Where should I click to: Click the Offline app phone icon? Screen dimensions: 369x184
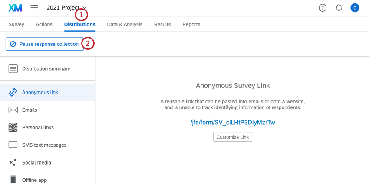point(13,180)
